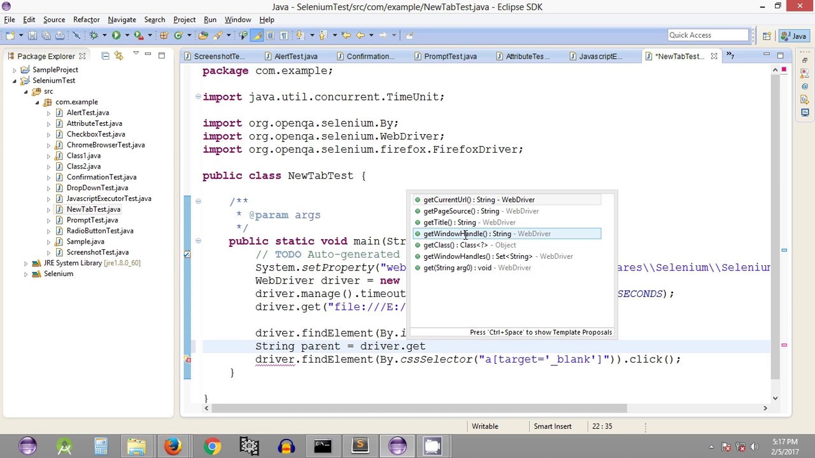Toggle Link with Editor in Package Explorer
The image size is (815, 458).
click(118, 56)
